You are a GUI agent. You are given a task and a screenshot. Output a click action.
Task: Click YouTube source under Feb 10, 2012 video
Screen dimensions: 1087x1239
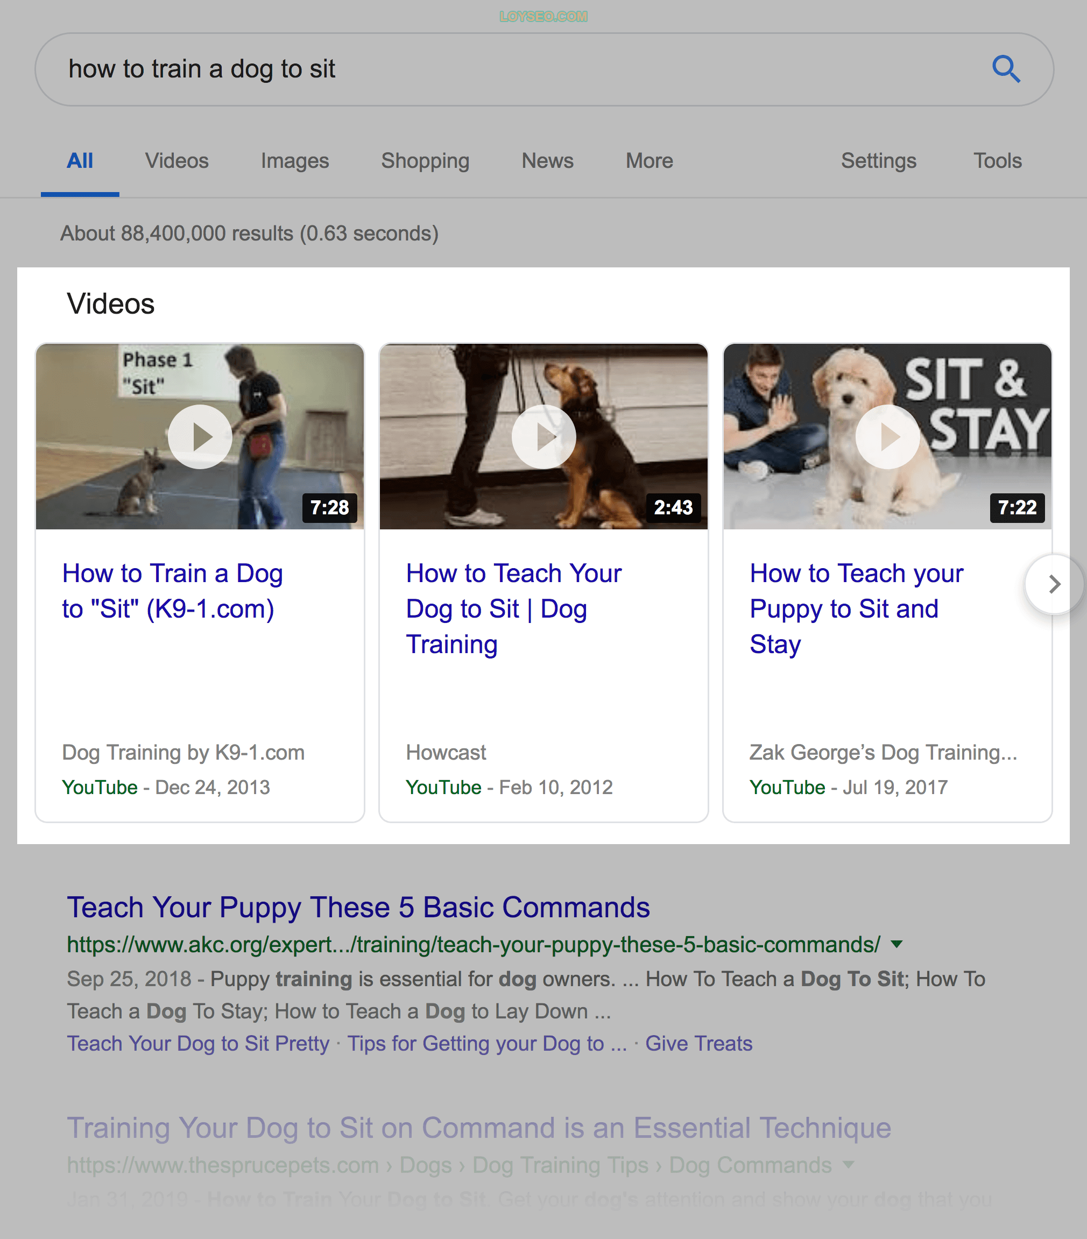pyautogui.click(x=444, y=788)
